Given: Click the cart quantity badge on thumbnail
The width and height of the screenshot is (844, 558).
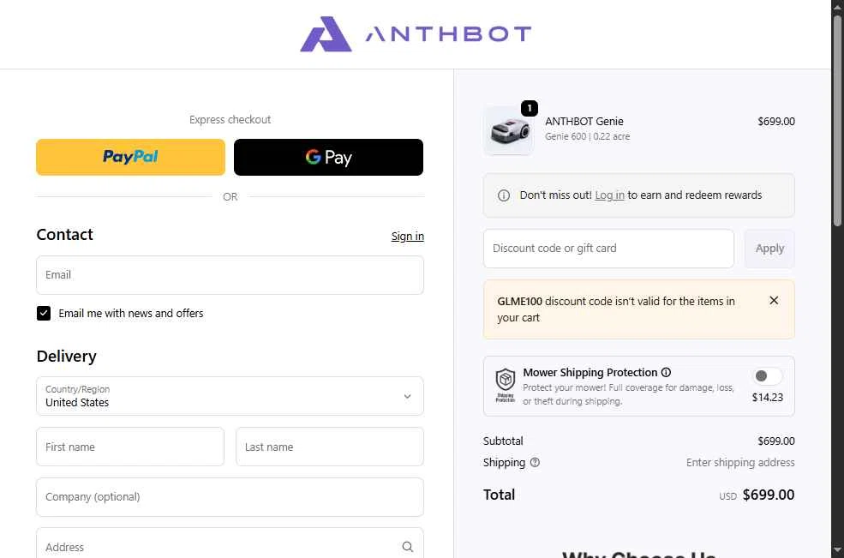Looking at the screenshot, I should tap(530, 108).
